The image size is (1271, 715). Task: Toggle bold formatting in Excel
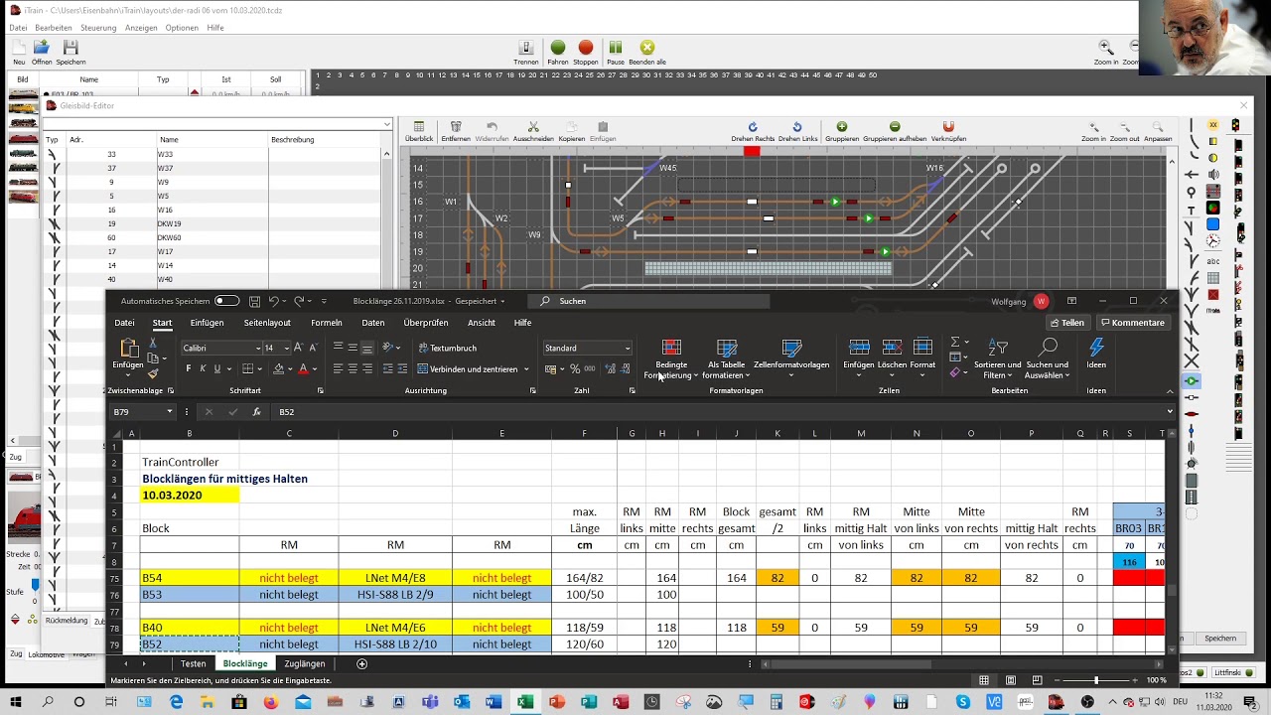(188, 368)
